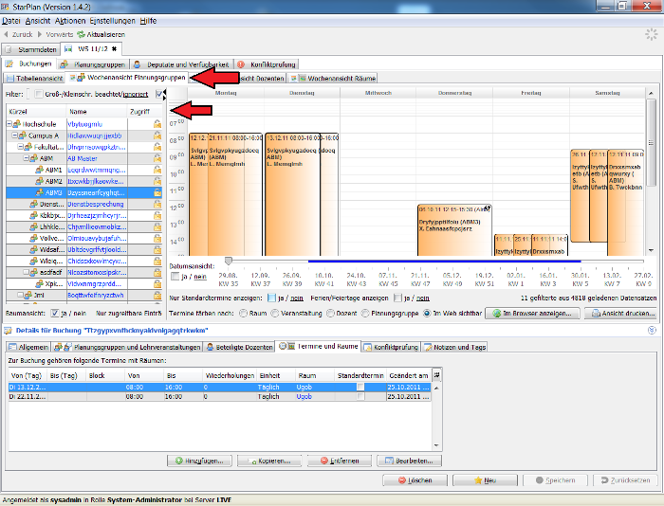Screen dimensions: 664x506
Task: Toggle Groß-/Kleinschr. beachtet checkbox
Action: 39,94
